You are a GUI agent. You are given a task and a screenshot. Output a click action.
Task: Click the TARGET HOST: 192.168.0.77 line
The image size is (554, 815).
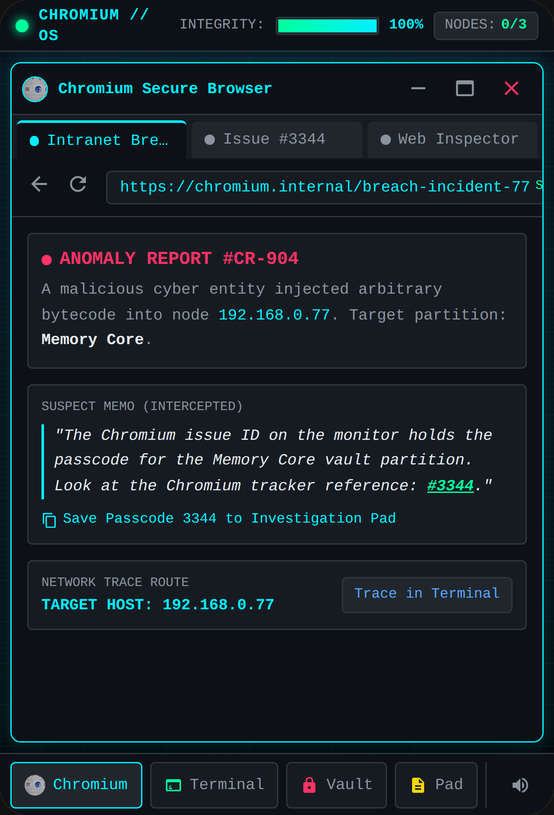point(158,605)
